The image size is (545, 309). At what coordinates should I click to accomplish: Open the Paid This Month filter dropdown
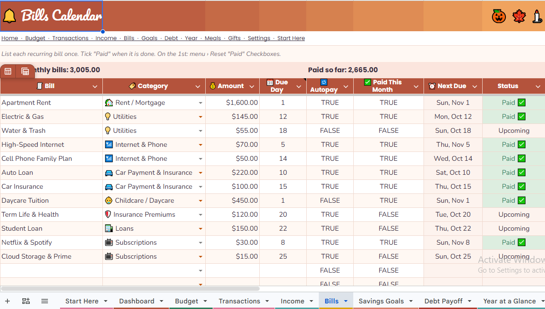click(x=416, y=87)
